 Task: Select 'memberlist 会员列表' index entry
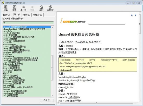tap(12, 70)
